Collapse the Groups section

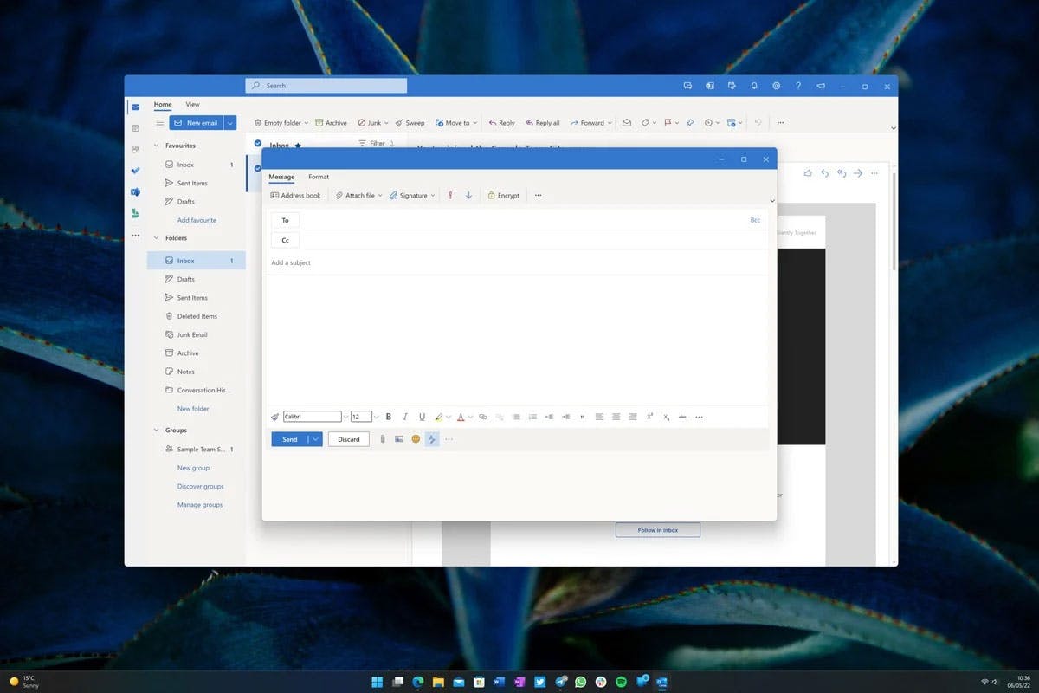click(157, 430)
